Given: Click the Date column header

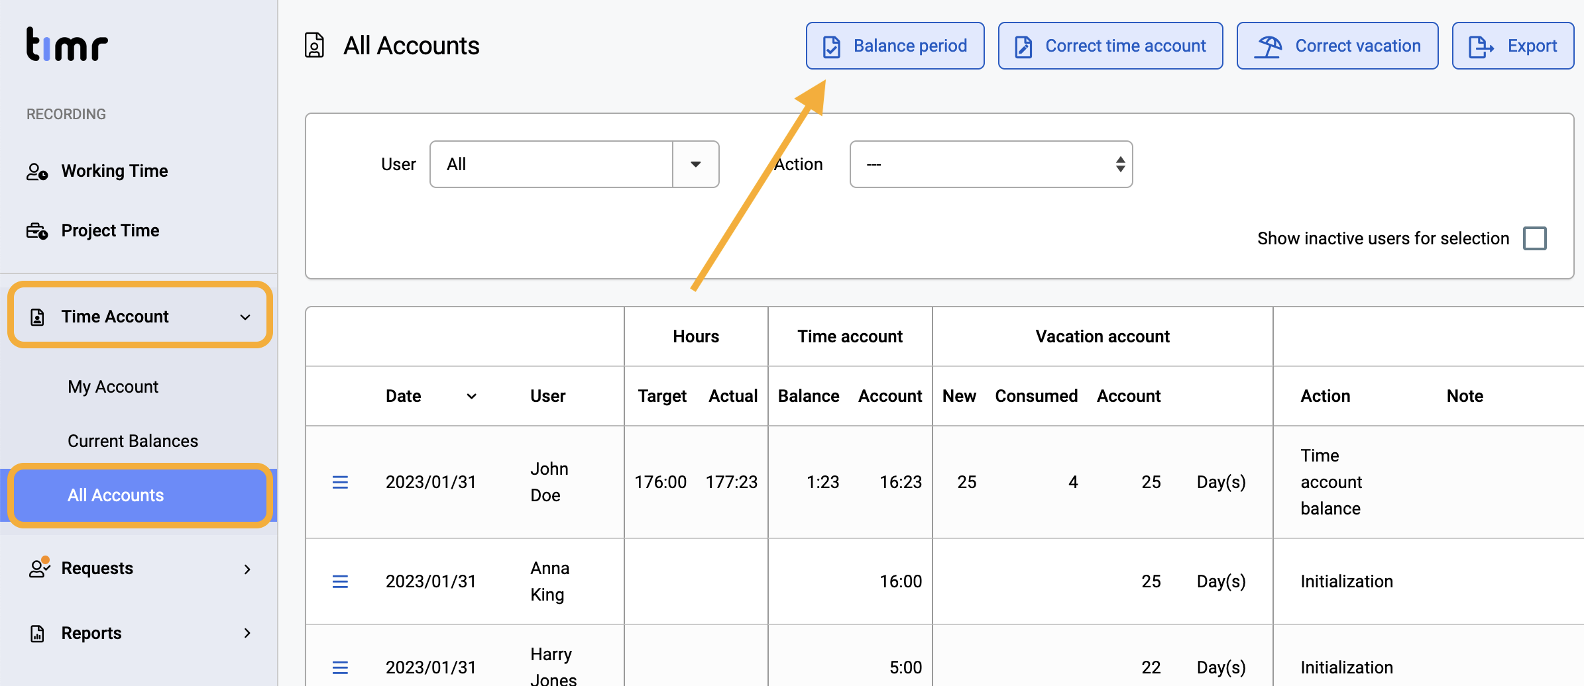Looking at the screenshot, I should click(404, 396).
